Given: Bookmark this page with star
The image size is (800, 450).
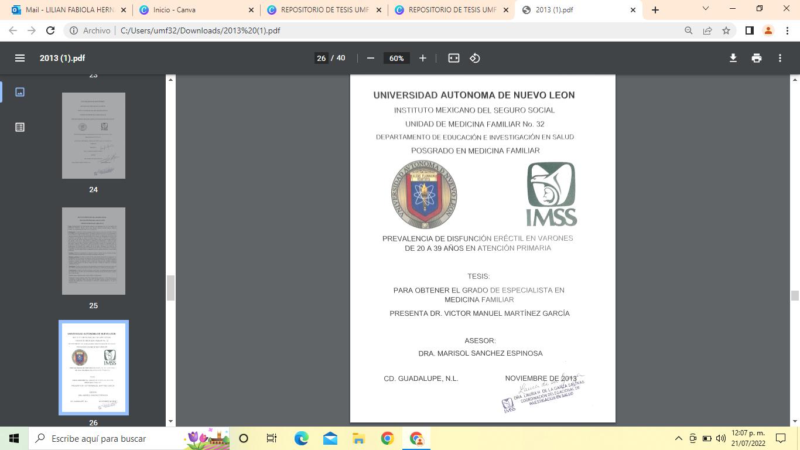Looking at the screenshot, I should (726, 30).
